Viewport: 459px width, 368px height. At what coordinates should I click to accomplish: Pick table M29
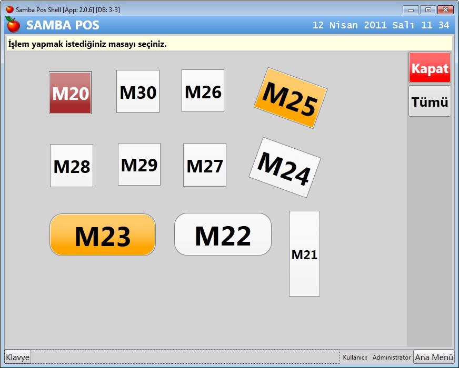tap(139, 165)
